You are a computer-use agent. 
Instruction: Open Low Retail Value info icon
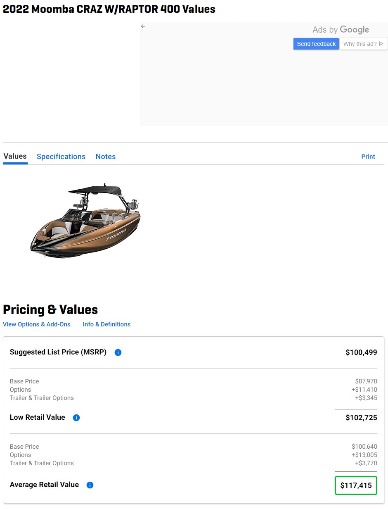pos(76,418)
